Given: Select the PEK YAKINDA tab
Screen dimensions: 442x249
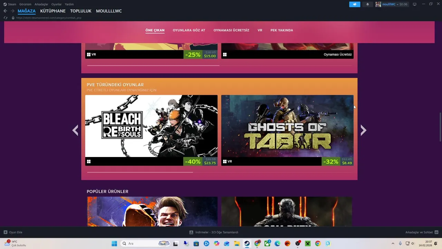Looking at the screenshot, I should pos(282,30).
